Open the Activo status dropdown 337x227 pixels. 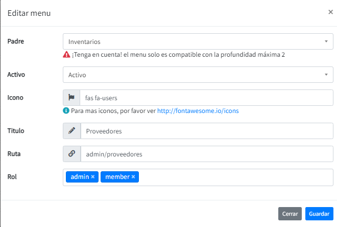click(194, 75)
